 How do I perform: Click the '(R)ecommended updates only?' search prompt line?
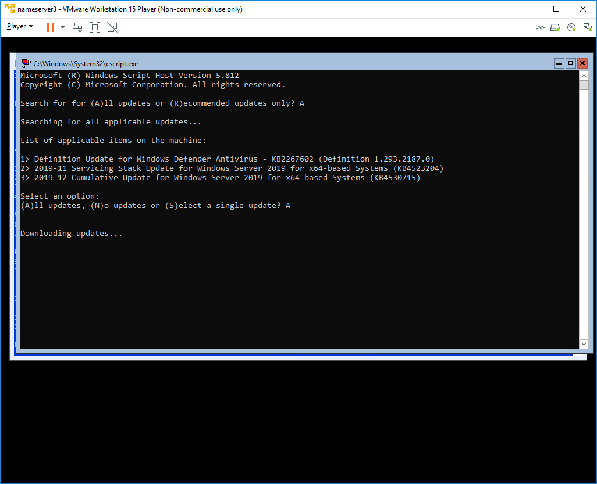[x=162, y=103]
